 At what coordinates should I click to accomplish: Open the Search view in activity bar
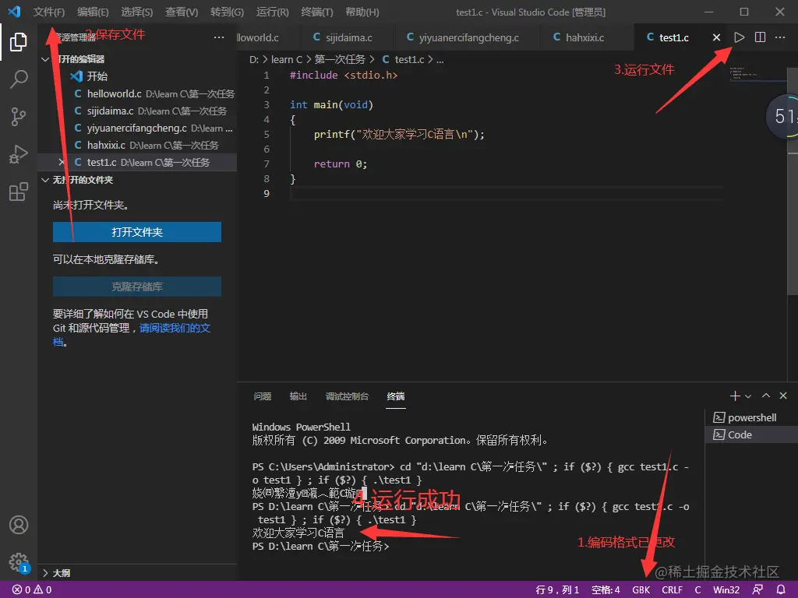pyautogui.click(x=19, y=79)
